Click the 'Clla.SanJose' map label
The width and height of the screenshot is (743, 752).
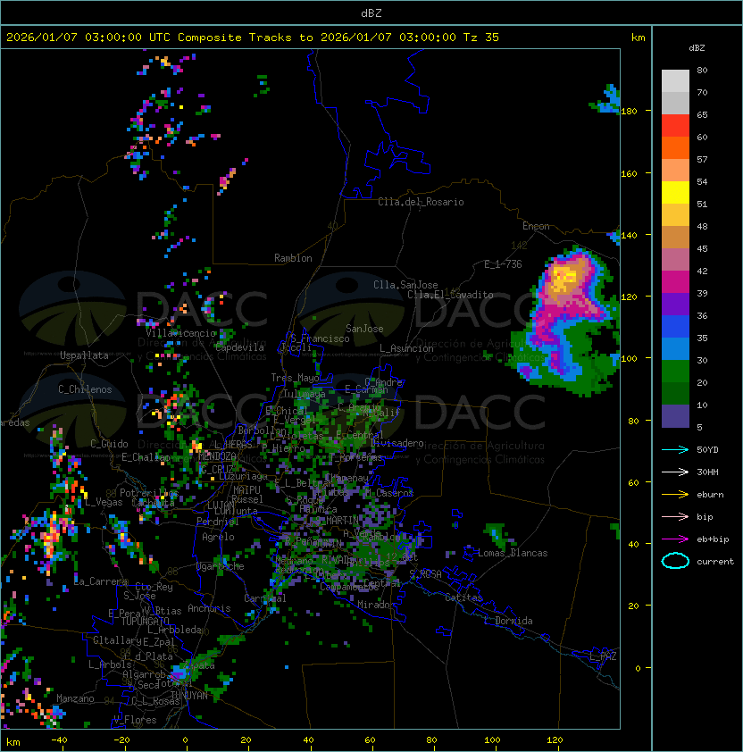coord(405,285)
